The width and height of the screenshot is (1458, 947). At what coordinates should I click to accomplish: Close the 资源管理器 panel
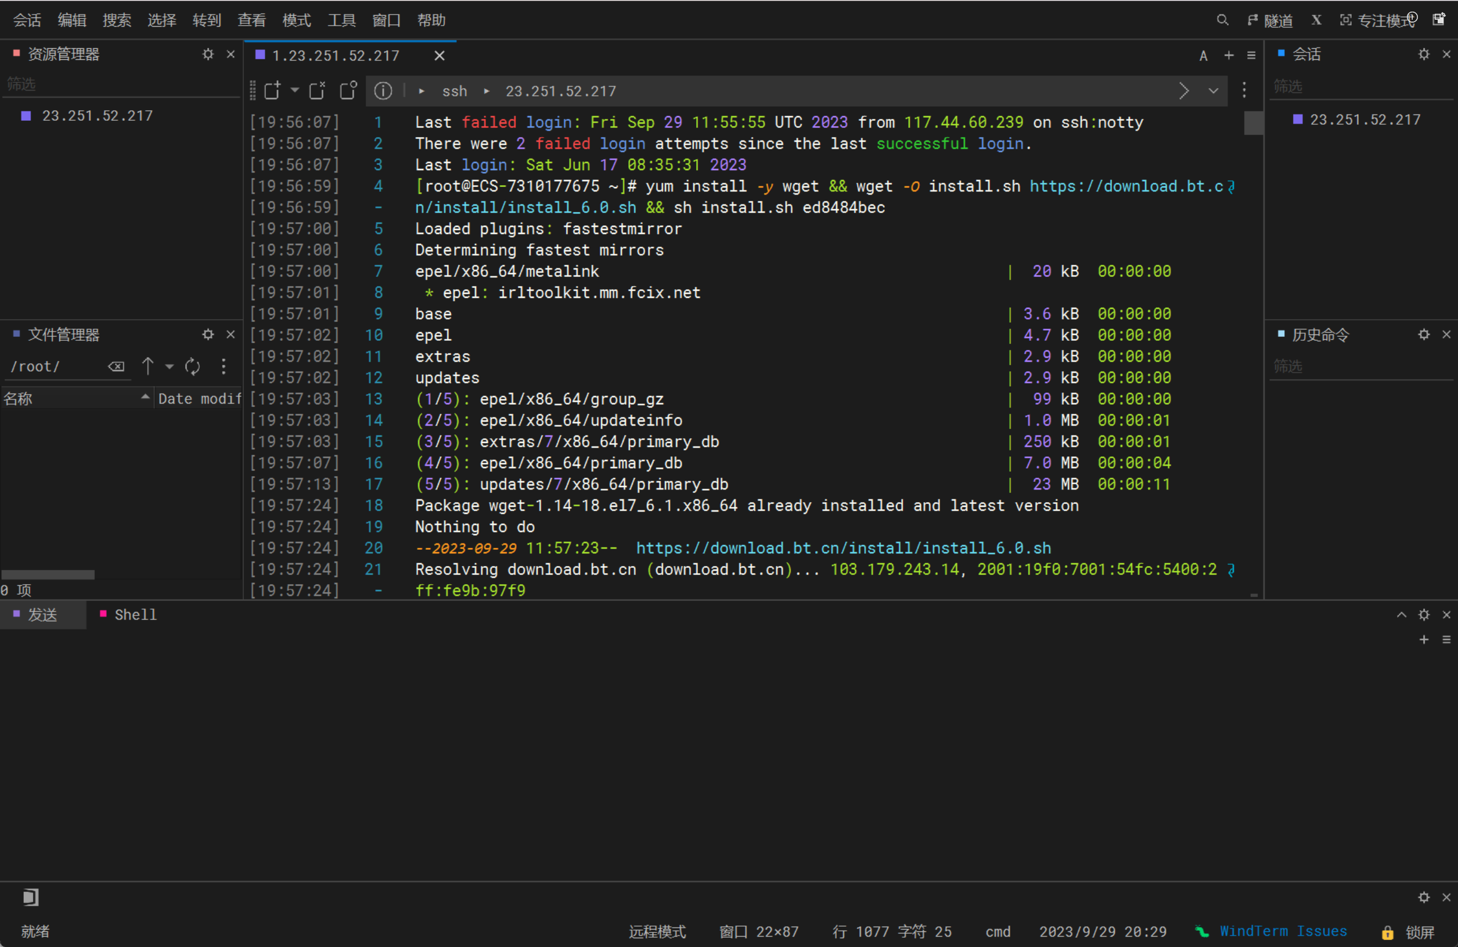[231, 54]
